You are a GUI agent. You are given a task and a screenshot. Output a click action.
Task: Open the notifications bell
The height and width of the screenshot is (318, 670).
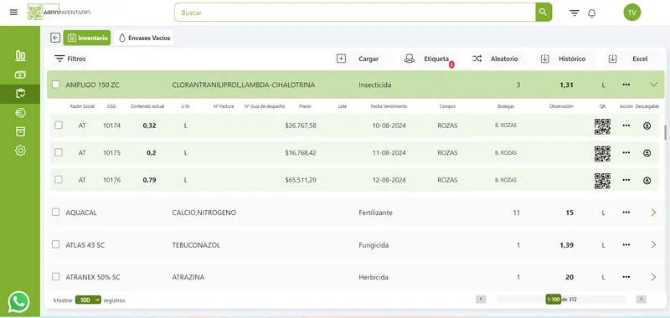coord(592,13)
